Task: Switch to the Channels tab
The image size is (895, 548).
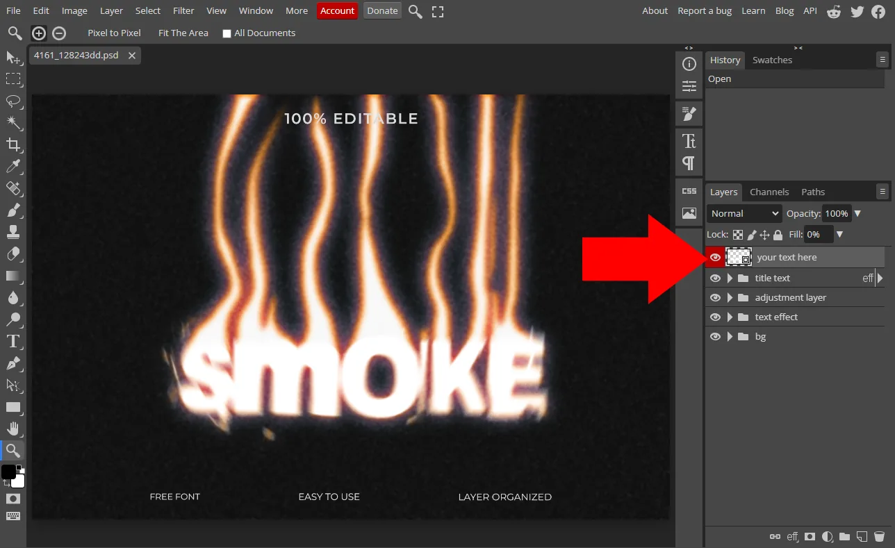Action: click(x=769, y=192)
